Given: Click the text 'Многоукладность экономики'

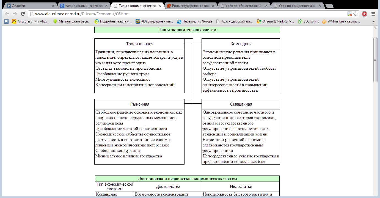Looking at the screenshot, I should click(123, 79).
